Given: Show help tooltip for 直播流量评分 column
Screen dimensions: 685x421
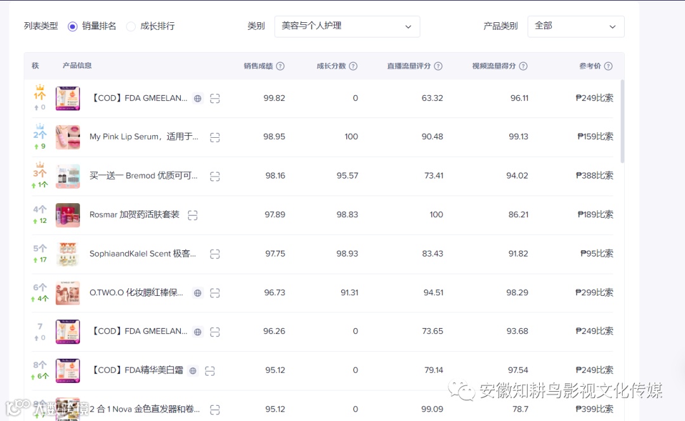Looking at the screenshot, I should click(x=438, y=66).
